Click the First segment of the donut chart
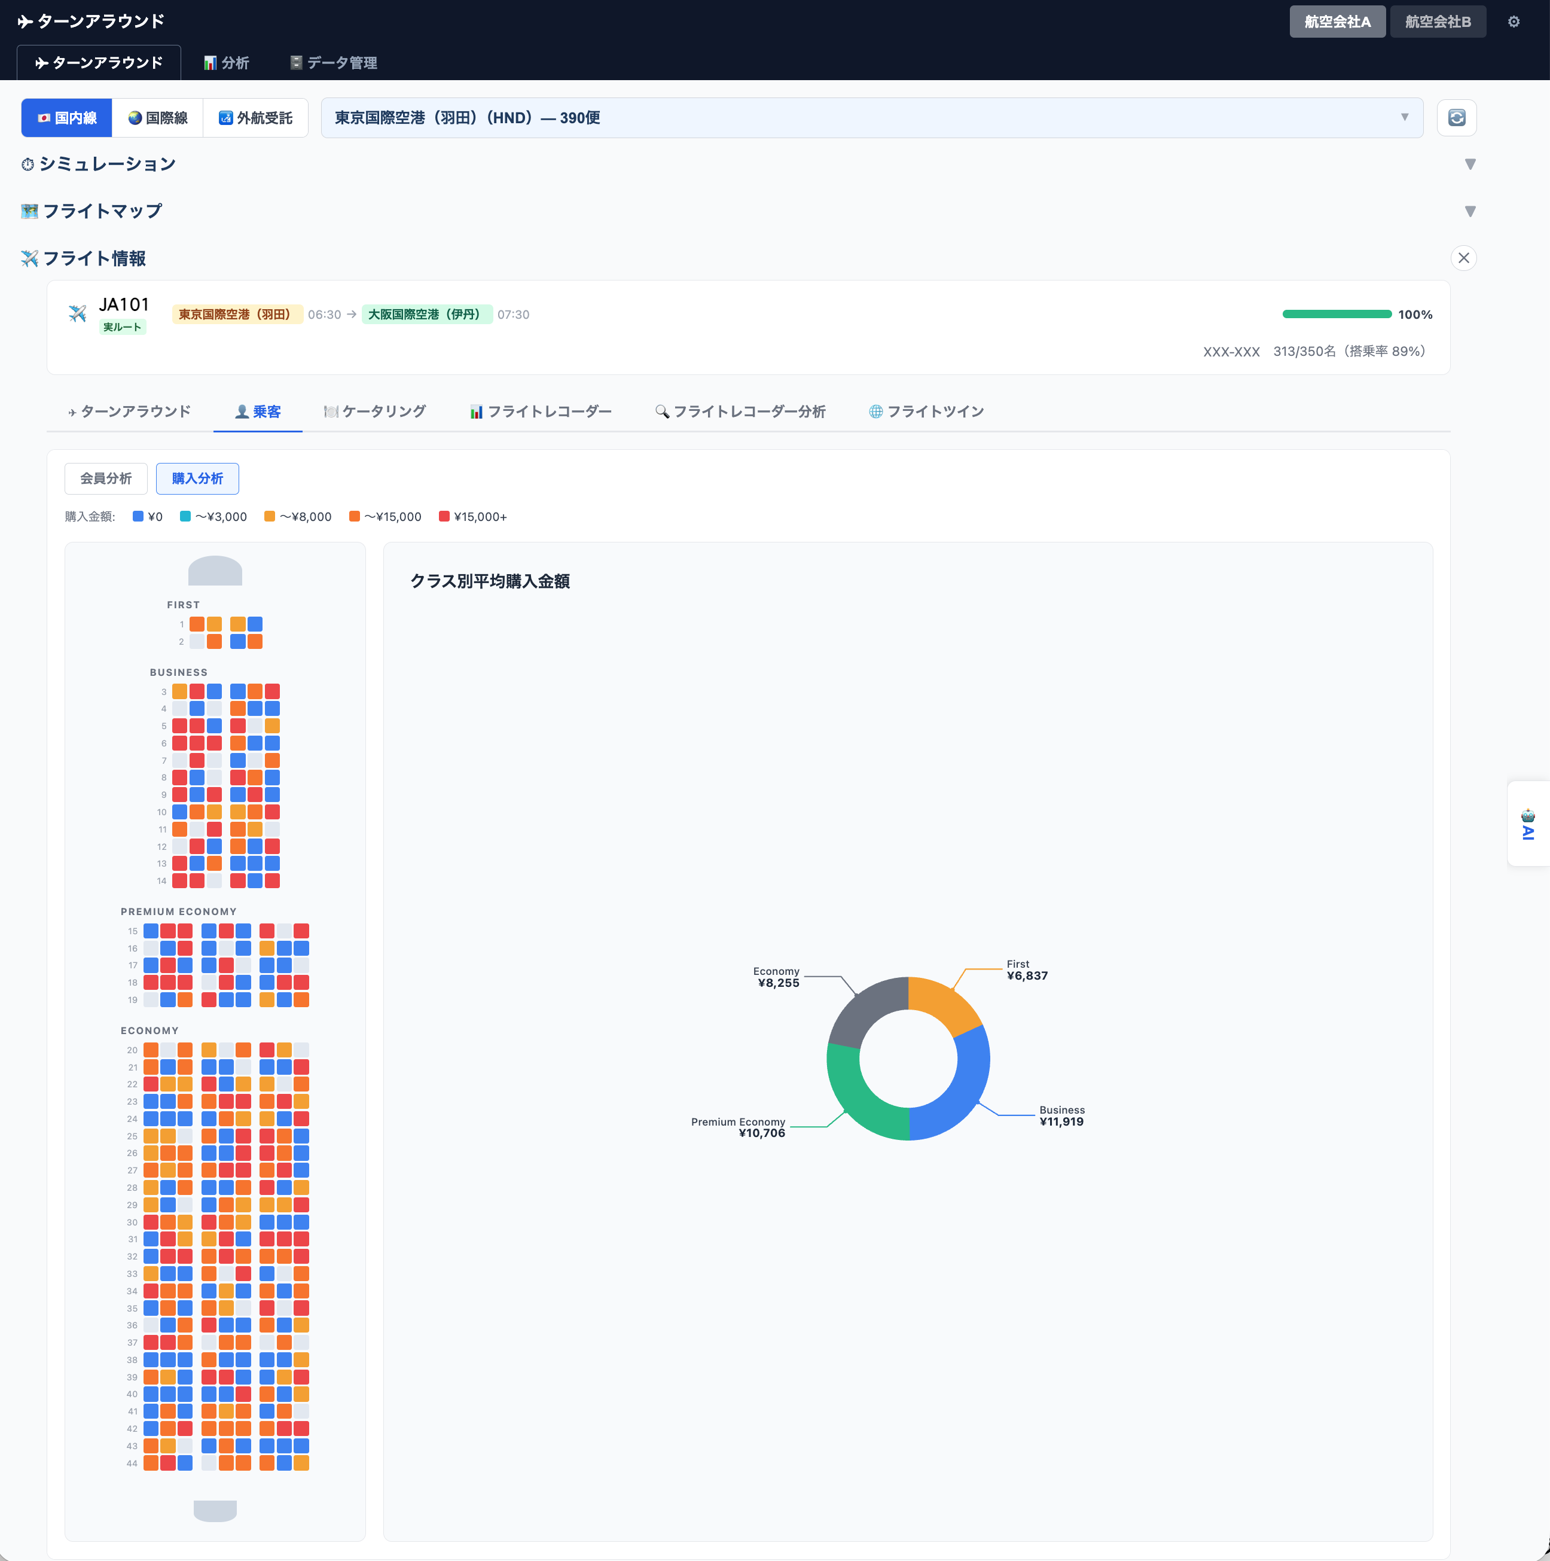Screen dimensions: 1550x1561 click(x=945, y=1004)
